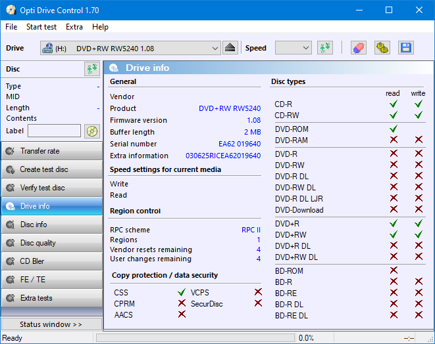
Task: Click the progress bar at the bottom
Action: 195,337
